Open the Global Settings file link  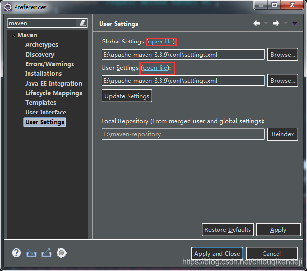(x=161, y=42)
